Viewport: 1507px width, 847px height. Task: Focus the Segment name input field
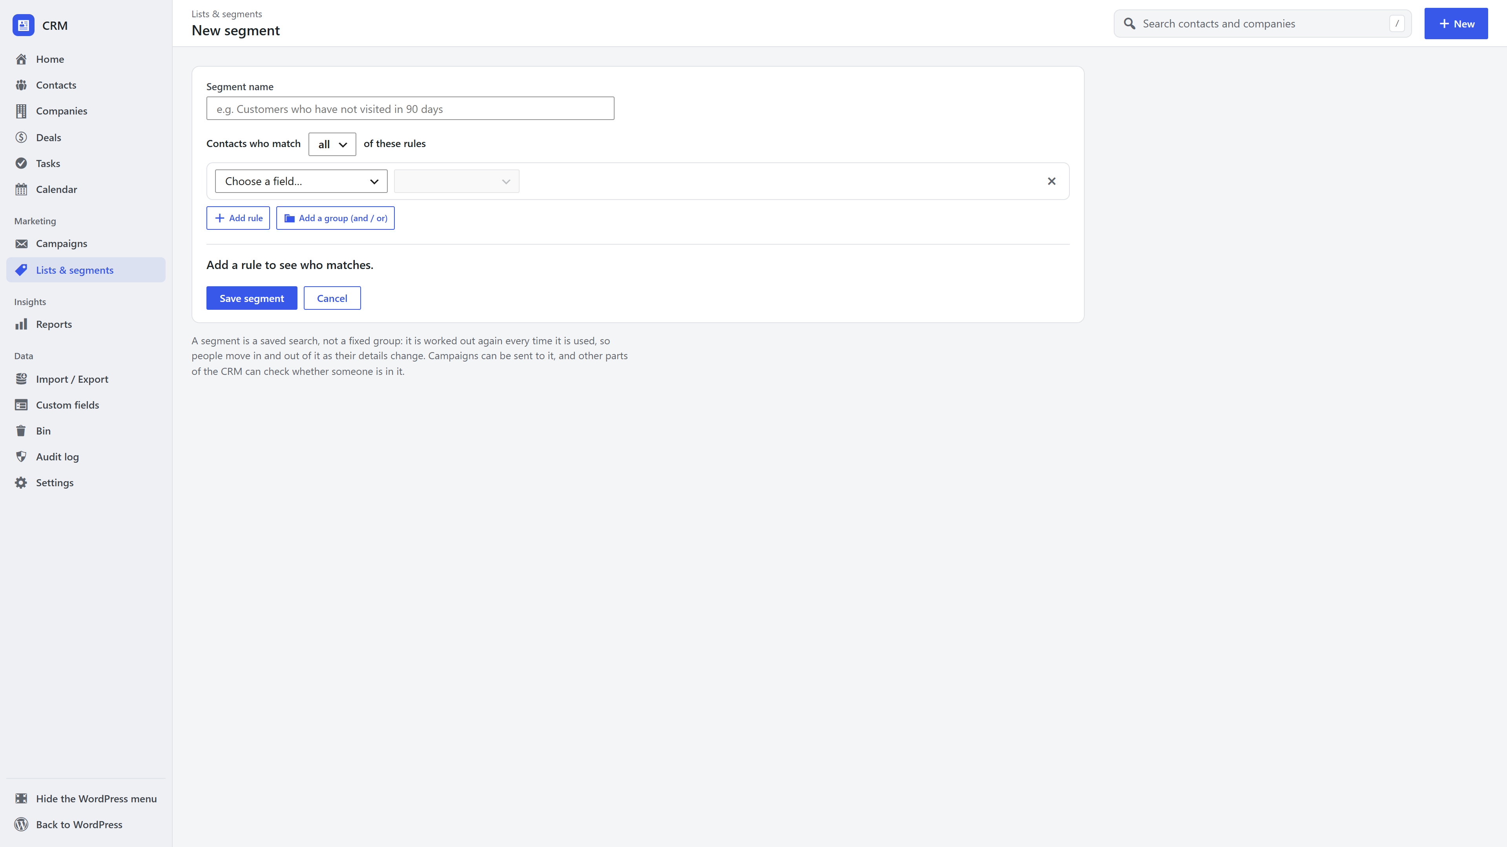point(410,109)
